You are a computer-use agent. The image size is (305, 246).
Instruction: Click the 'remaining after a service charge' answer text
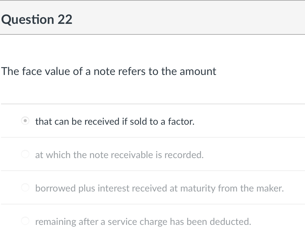(143, 221)
